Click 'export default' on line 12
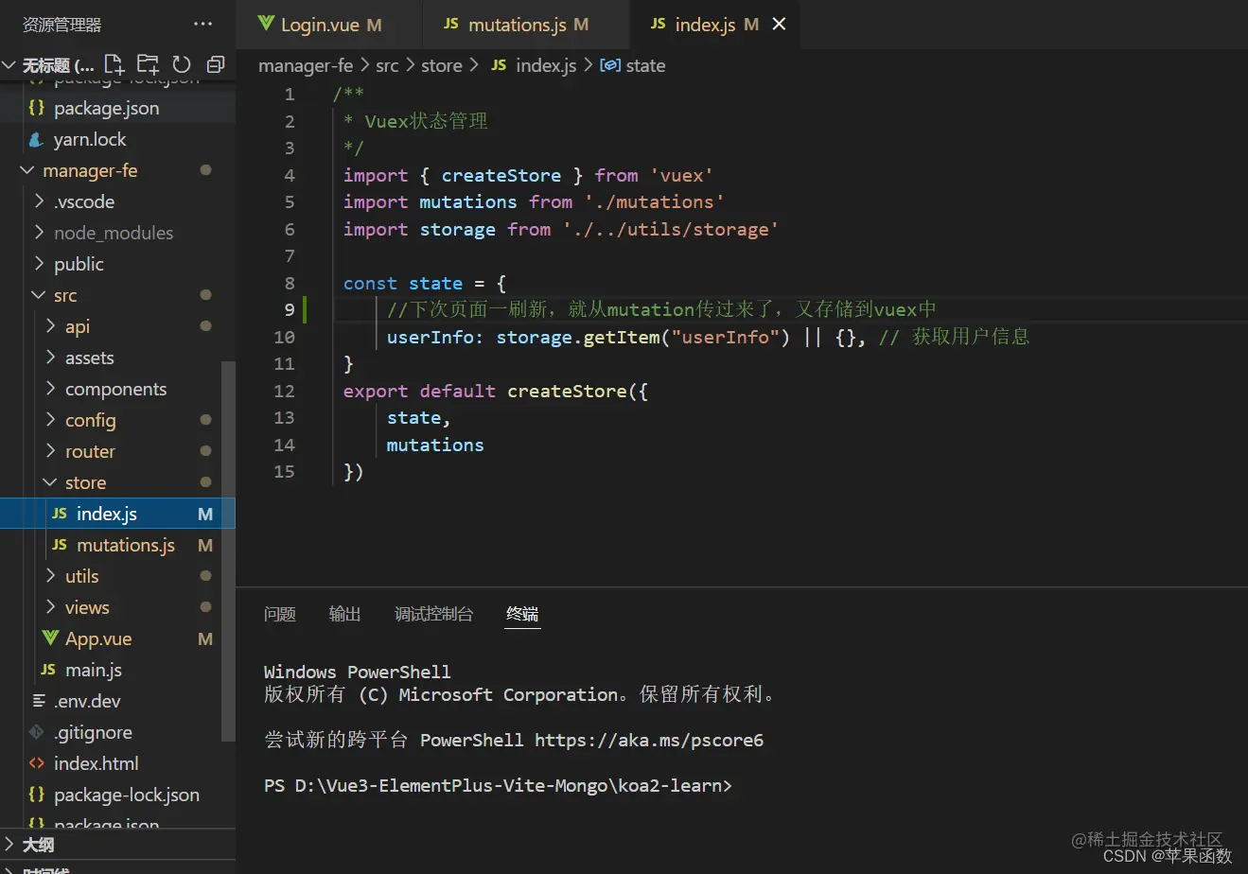The height and width of the screenshot is (874, 1248). 419,391
